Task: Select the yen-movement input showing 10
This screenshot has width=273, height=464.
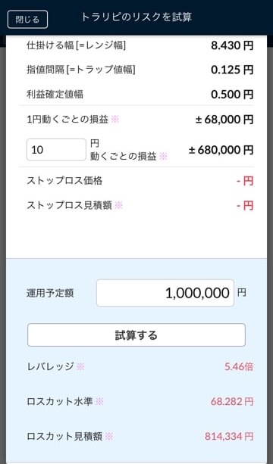Action: 56,150
